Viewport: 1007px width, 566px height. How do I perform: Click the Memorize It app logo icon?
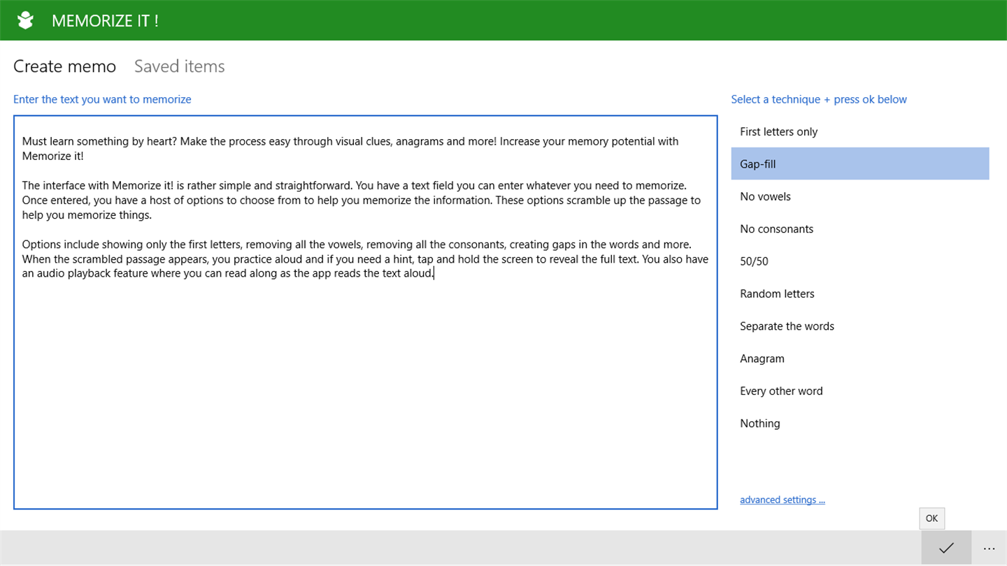point(25,20)
